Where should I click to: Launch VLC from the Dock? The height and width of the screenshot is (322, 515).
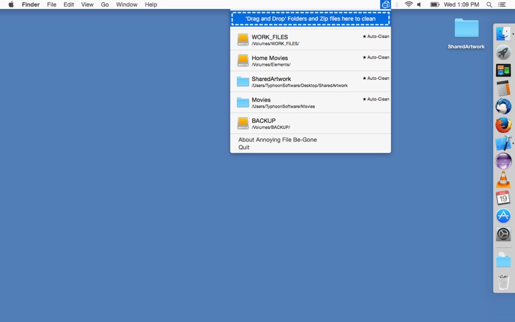(503, 180)
